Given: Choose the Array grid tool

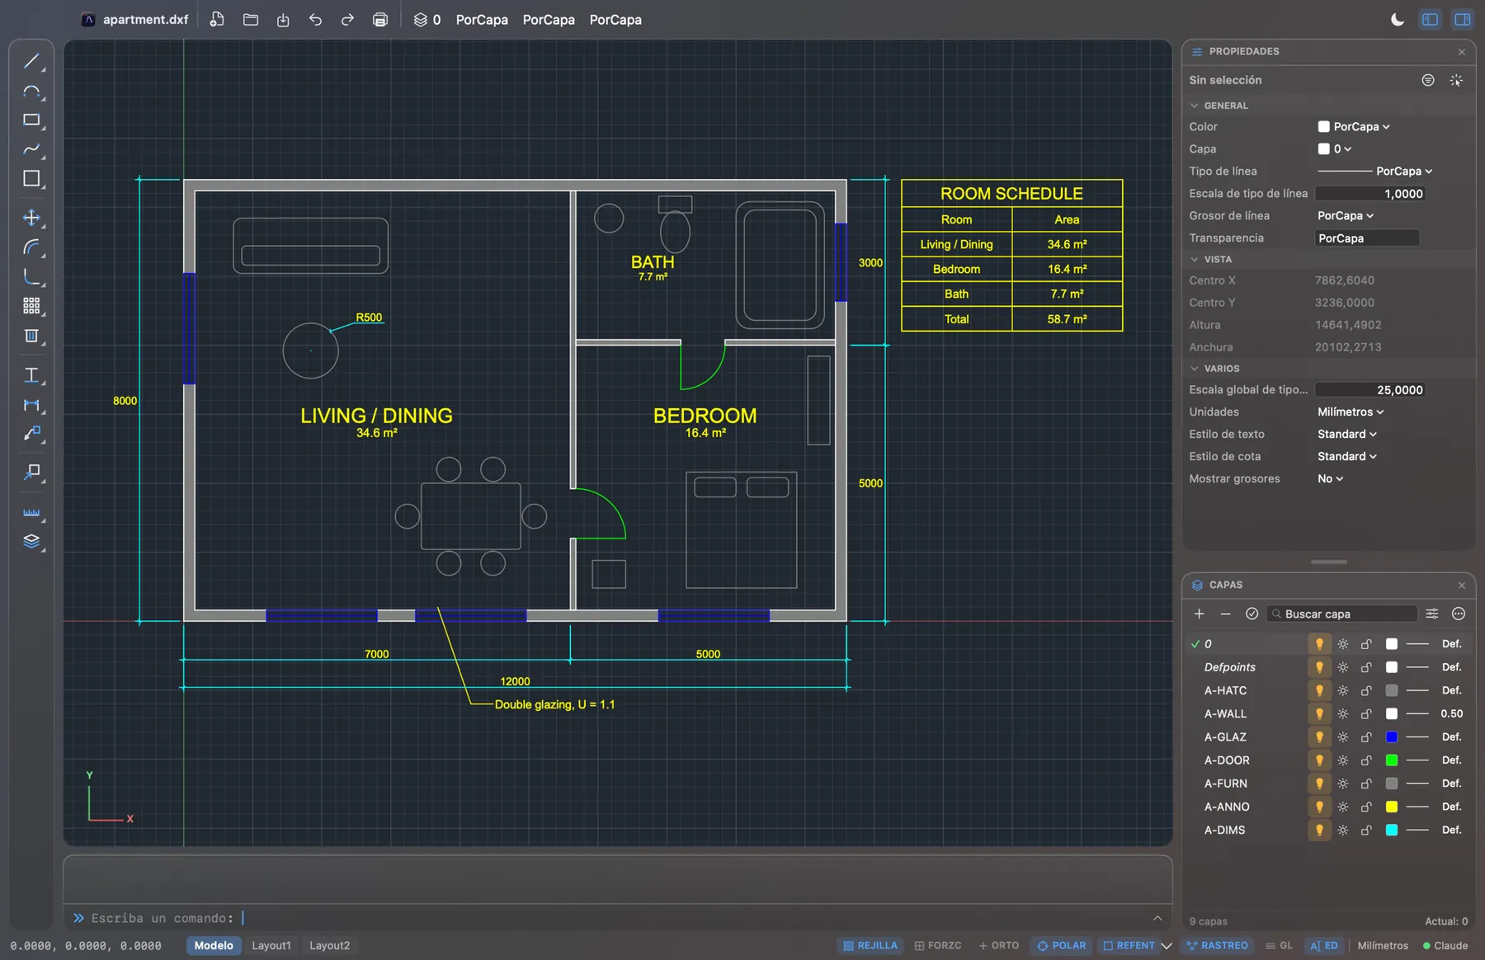Looking at the screenshot, I should [31, 306].
